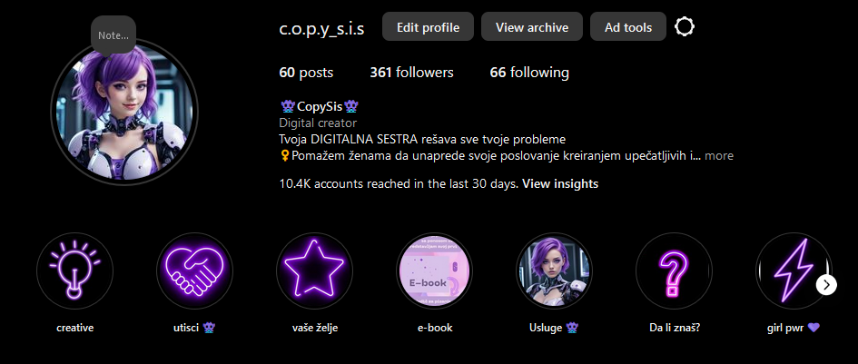Image resolution: width=858 pixels, height=364 pixels.
Task: Add a note via Note bubble
Action: click(x=113, y=35)
